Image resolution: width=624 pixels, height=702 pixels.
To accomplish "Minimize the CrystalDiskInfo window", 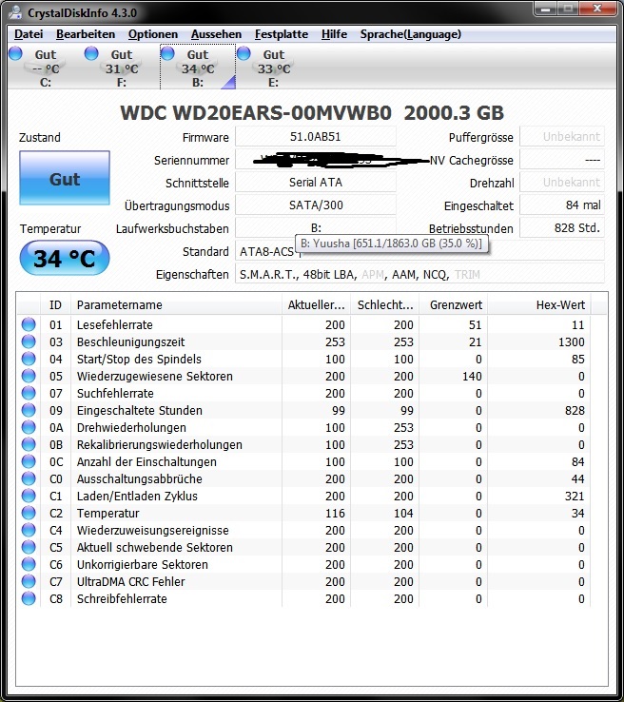I will coord(545,9).
